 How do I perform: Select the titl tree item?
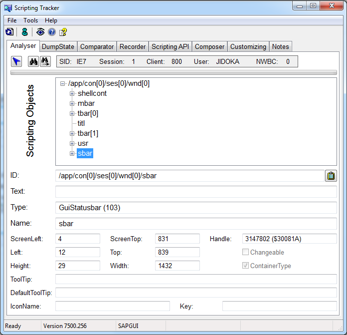click(81, 123)
